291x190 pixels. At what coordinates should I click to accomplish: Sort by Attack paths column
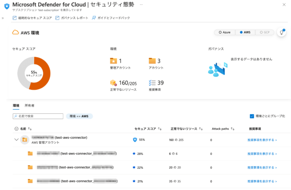[223, 128]
